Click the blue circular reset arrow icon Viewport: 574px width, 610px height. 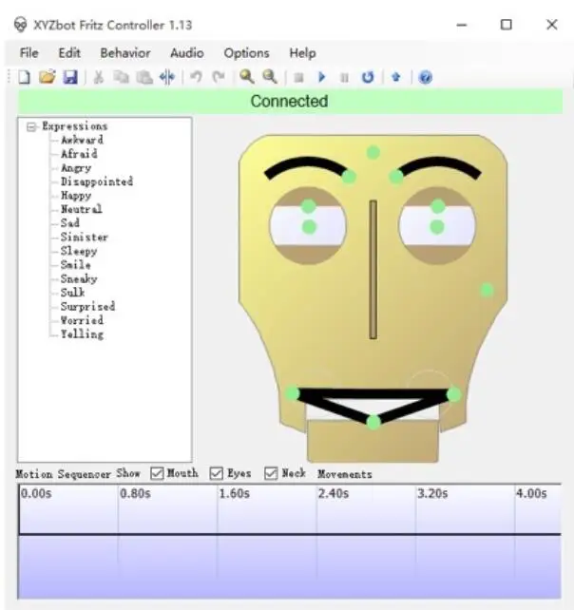click(x=368, y=77)
